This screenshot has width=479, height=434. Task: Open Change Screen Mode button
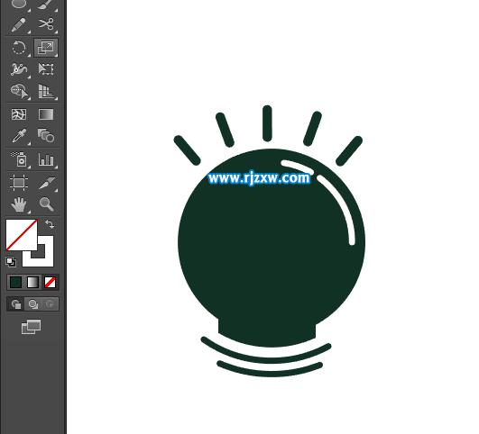point(31,327)
